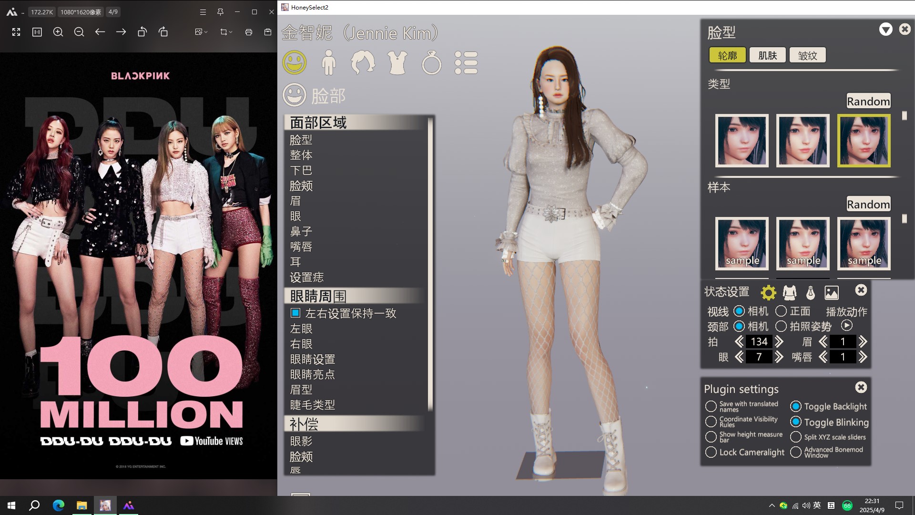Set 视线 gaze to 正面
The image size is (915, 515).
pyautogui.click(x=781, y=311)
